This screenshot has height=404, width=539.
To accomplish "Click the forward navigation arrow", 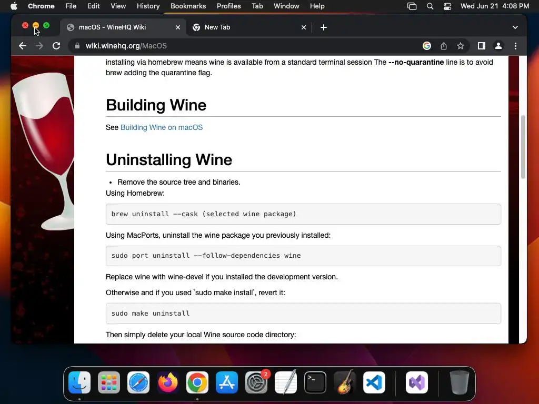I will coord(39,46).
